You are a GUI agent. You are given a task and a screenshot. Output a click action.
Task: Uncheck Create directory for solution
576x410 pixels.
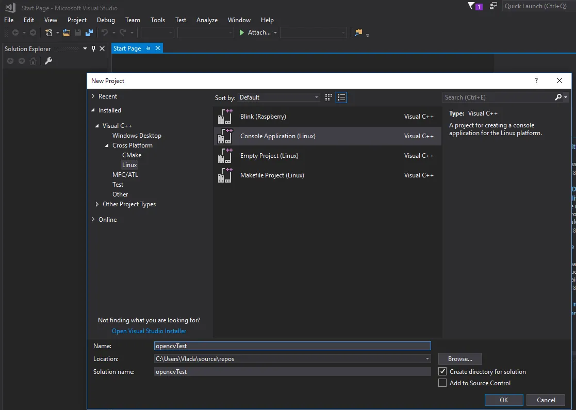point(442,371)
